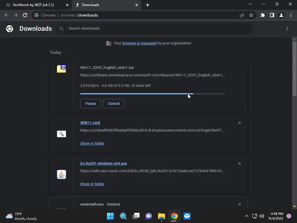Open taskbar Search
This screenshot has height=223, width=297.
(123, 216)
